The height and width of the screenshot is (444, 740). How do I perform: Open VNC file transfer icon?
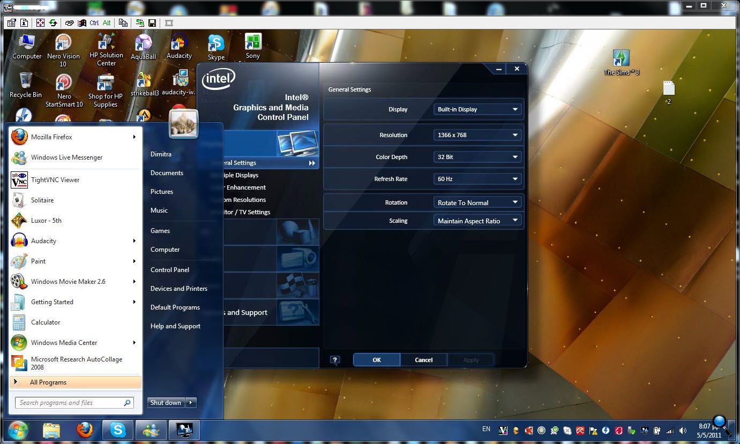coord(123,23)
